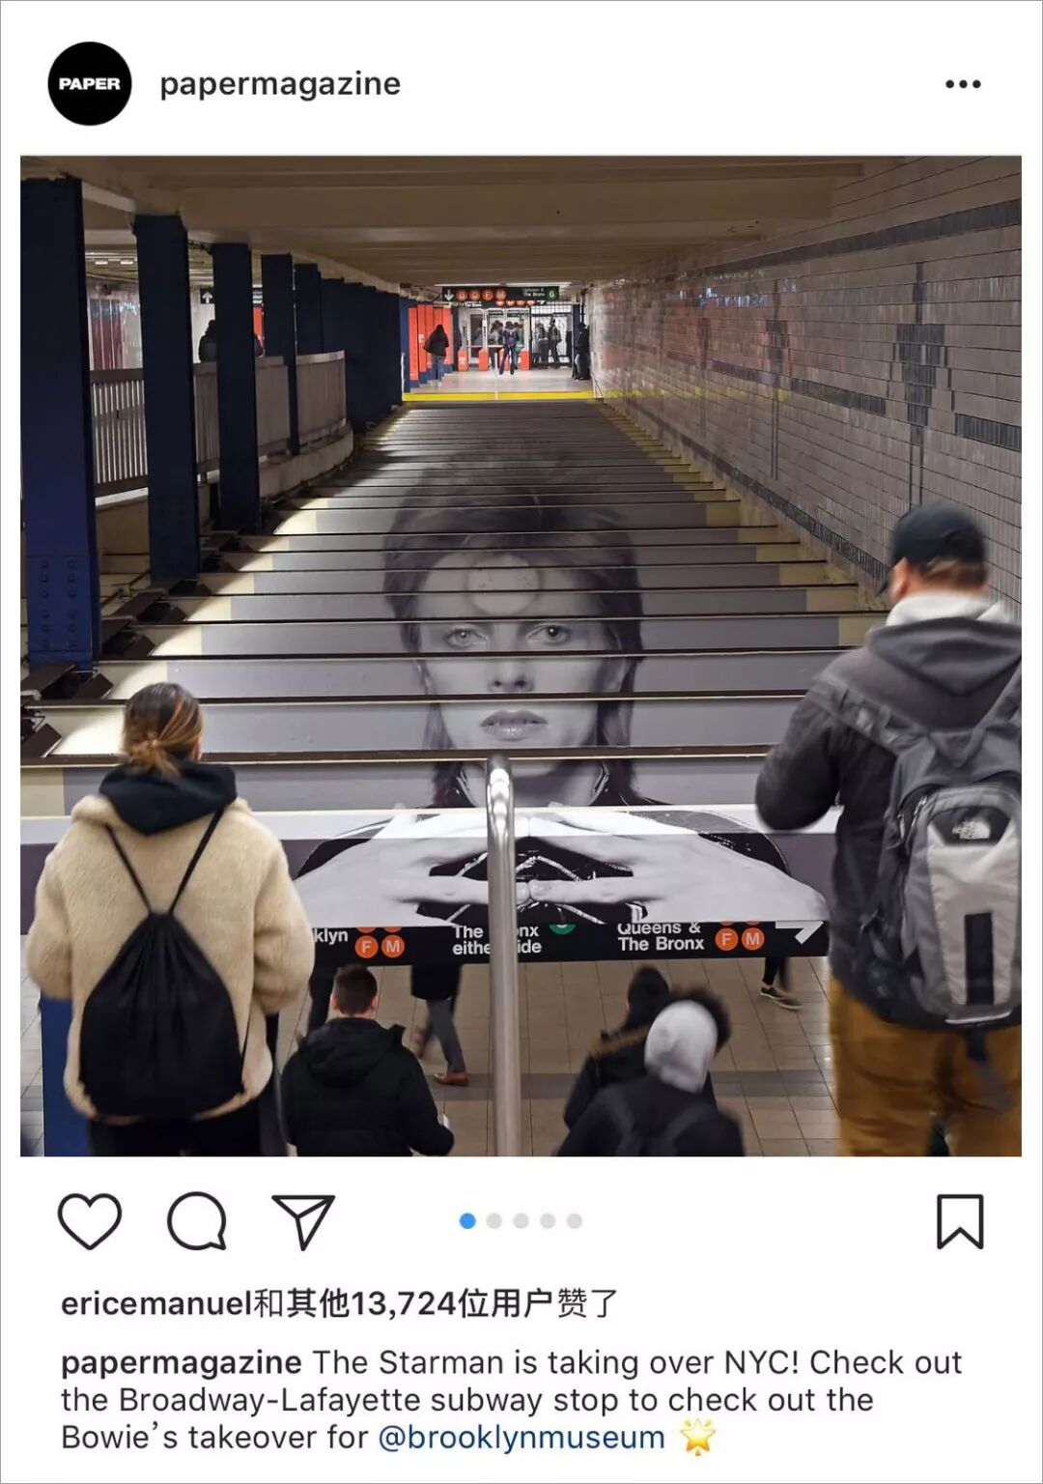Open papermagazine username in the caption
Image resolution: width=1043 pixels, height=1484 pixels.
(x=182, y=1362)
